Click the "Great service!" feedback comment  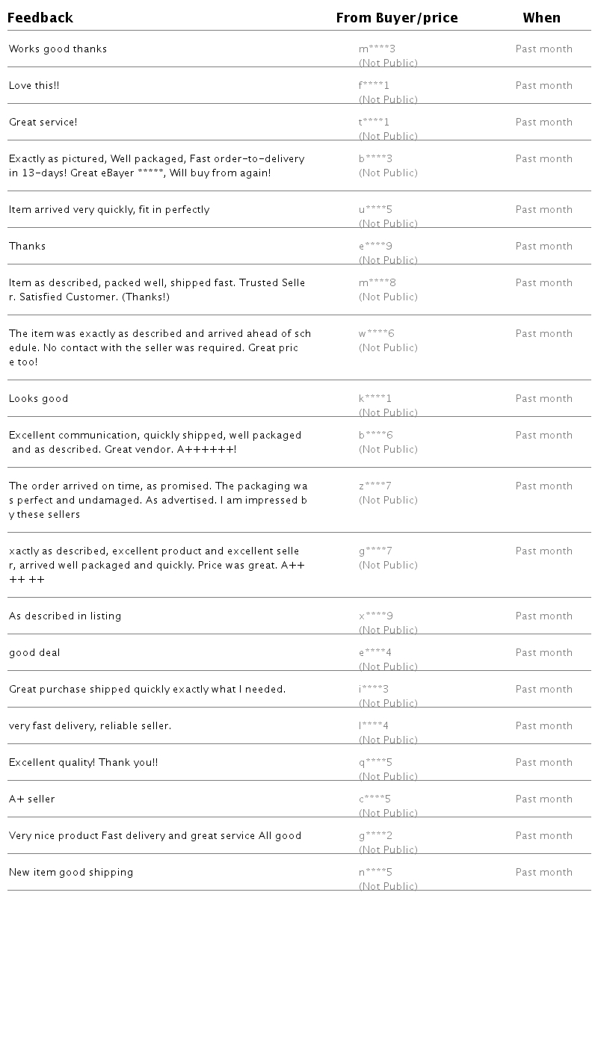point(43,123)
